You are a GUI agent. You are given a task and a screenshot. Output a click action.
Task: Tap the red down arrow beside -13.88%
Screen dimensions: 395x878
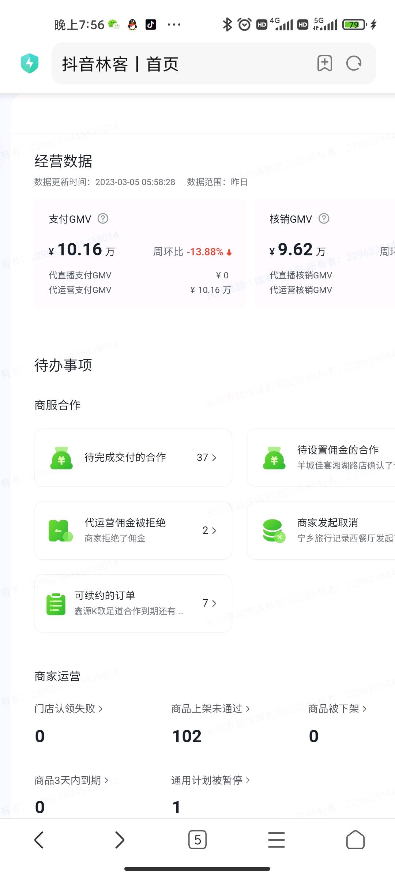tap(229, 252)
